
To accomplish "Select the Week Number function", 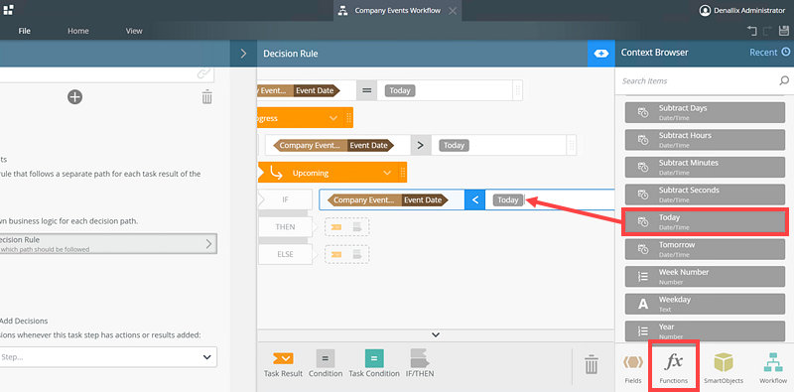I will point(705,276).
